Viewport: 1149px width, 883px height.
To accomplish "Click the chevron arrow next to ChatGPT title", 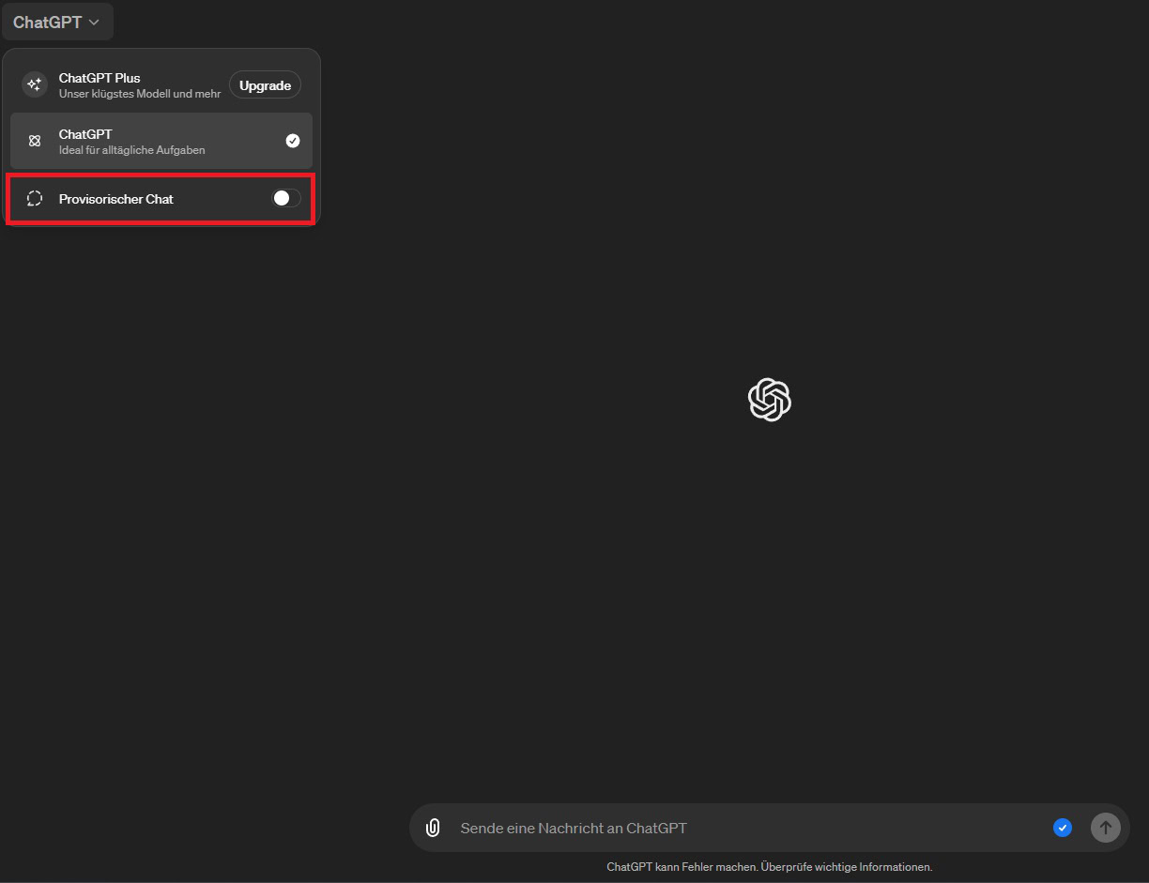I will pos(94,23).
